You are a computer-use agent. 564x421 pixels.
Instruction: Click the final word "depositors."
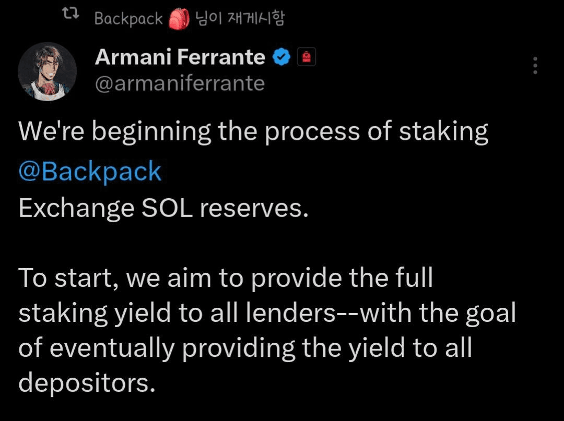87,383
